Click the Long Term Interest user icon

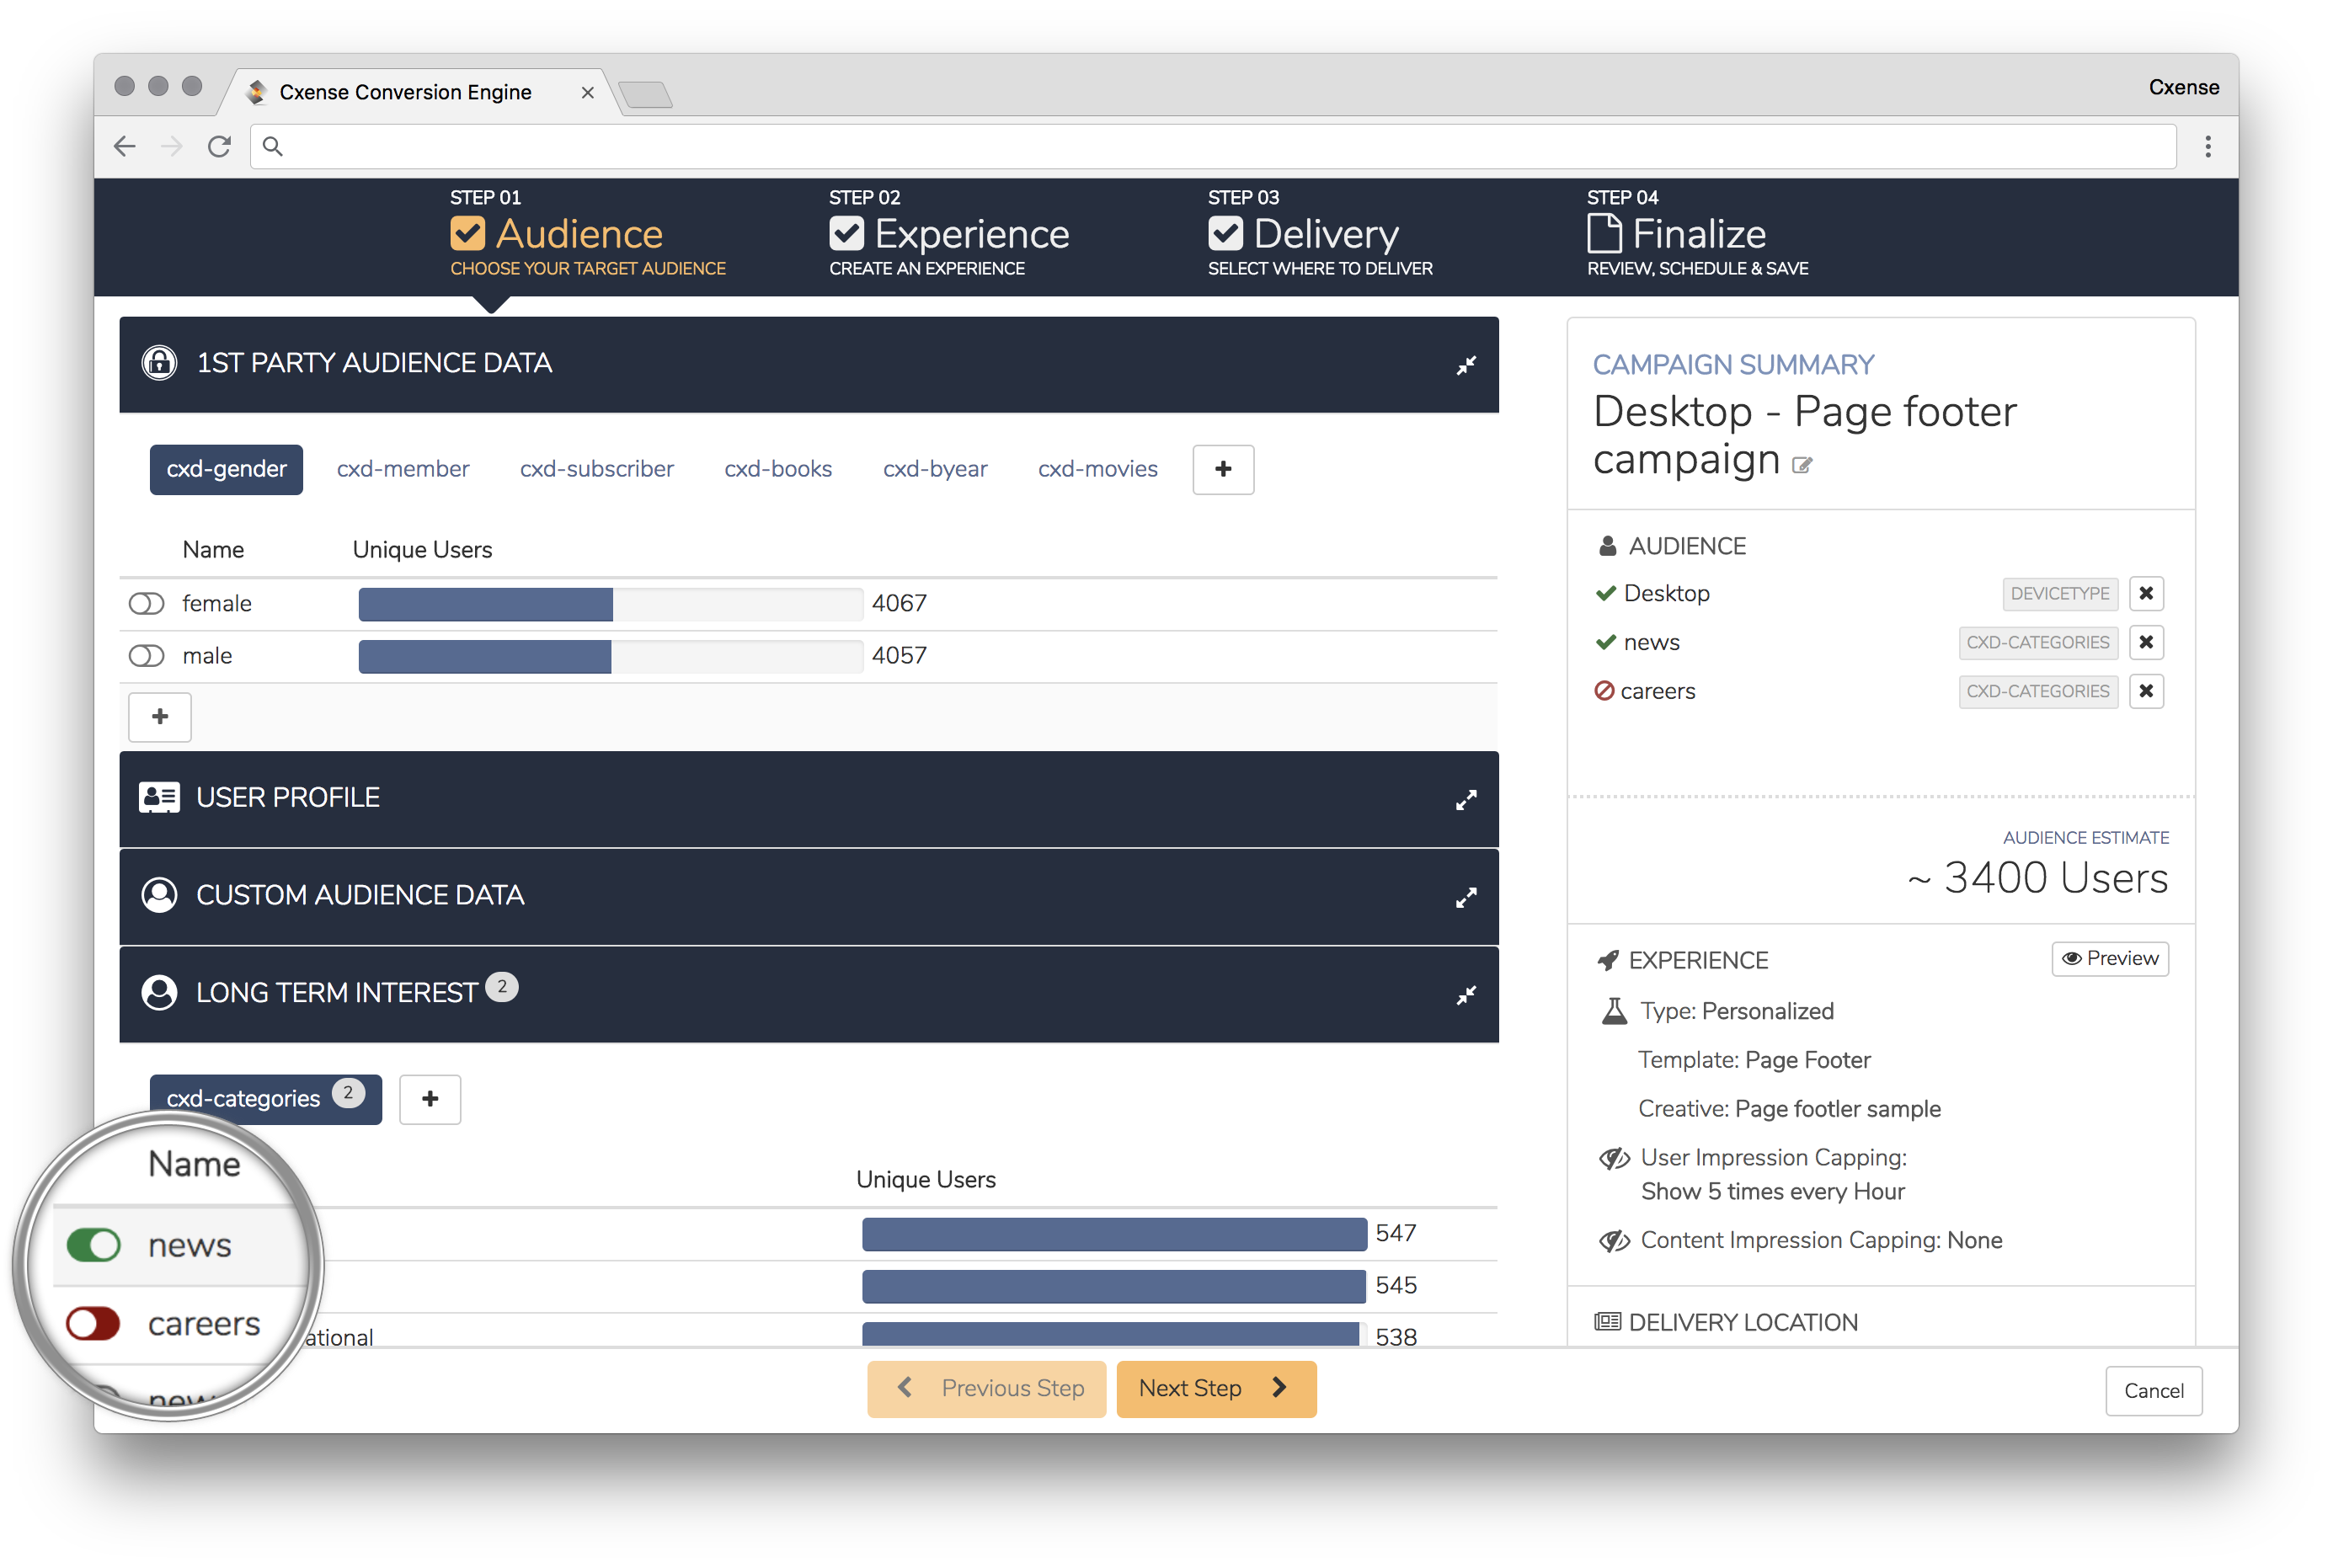pos(159,992)
